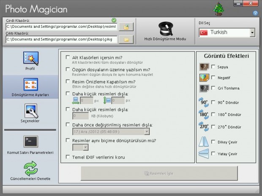Close the Photo Magician window

(251, 3)
